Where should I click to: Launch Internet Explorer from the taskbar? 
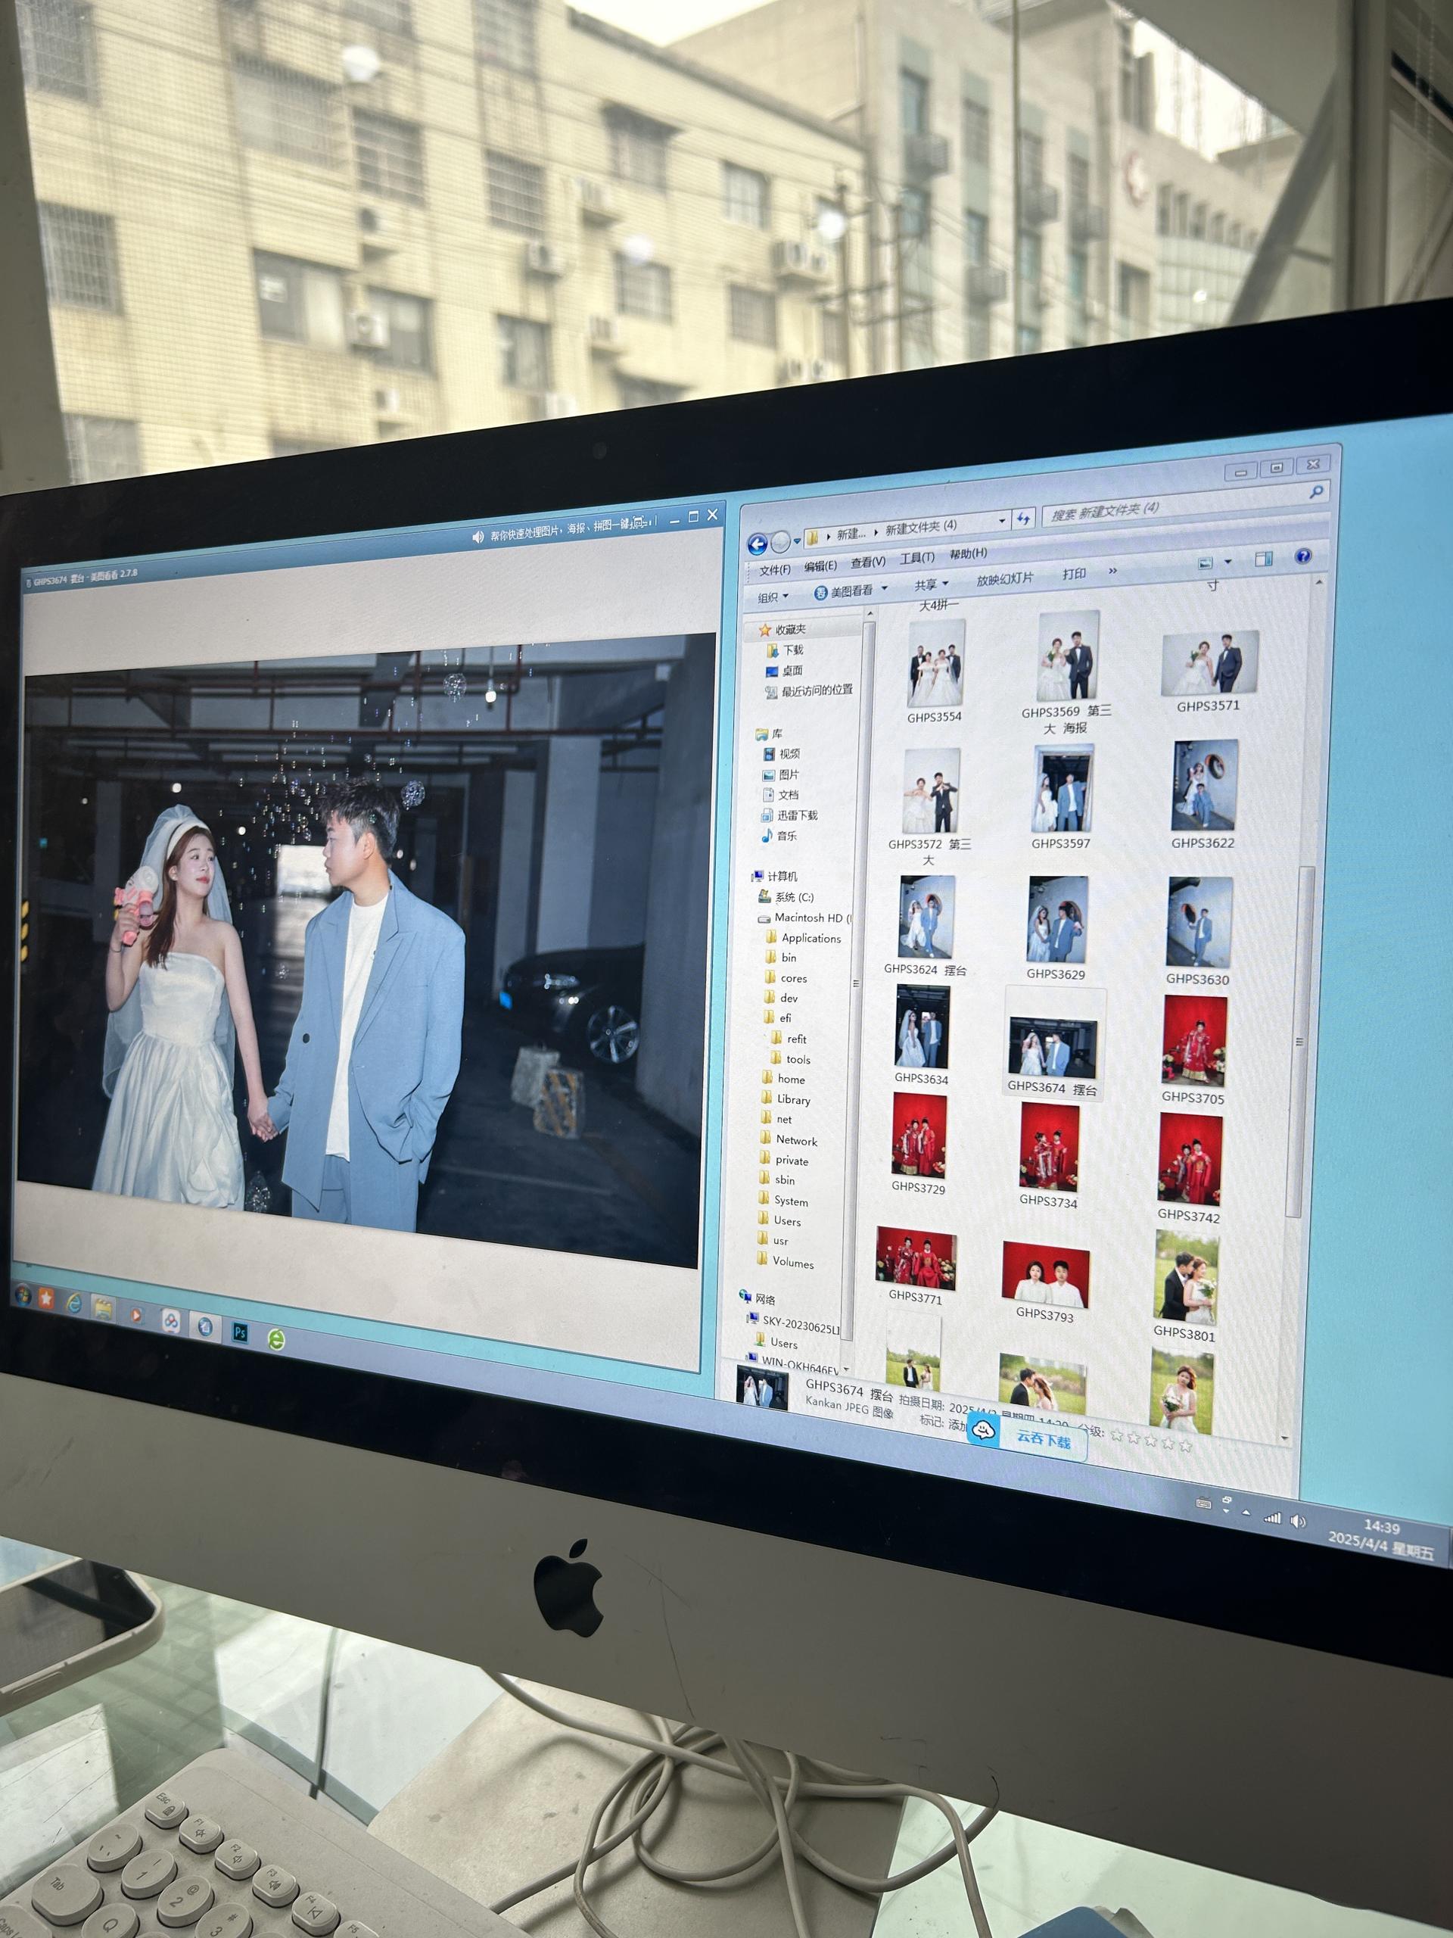coord(74,1304)
